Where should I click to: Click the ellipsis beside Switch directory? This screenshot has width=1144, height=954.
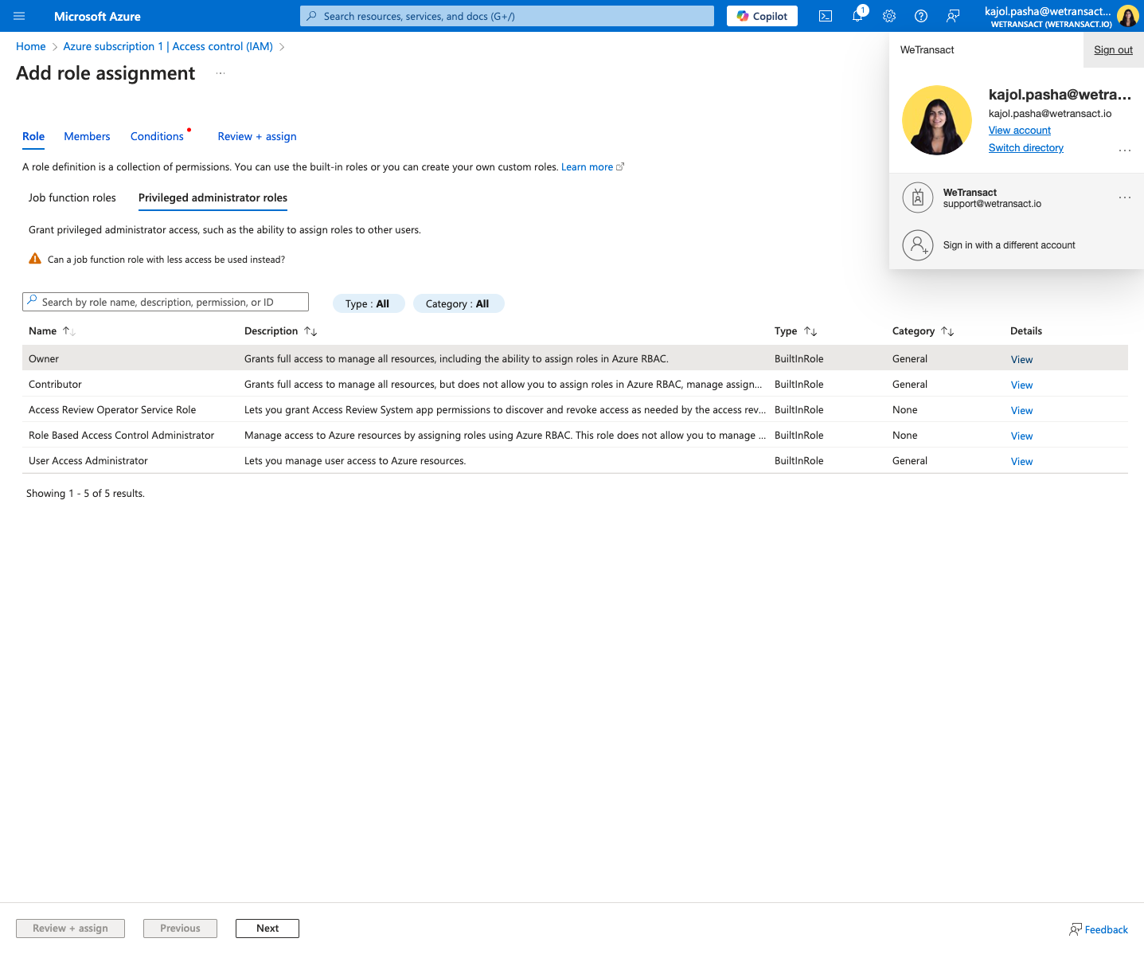(x=1125, y=150)
